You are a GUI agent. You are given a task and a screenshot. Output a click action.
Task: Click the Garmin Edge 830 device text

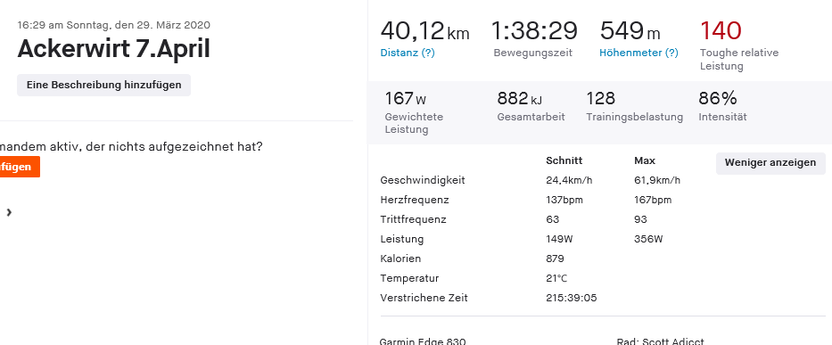pyautogui.click(x=423, y=341)
